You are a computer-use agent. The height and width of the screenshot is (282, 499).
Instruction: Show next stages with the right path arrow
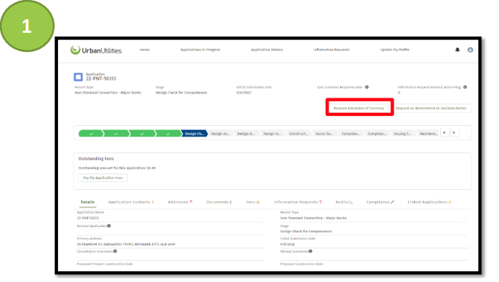pos(455,133)
